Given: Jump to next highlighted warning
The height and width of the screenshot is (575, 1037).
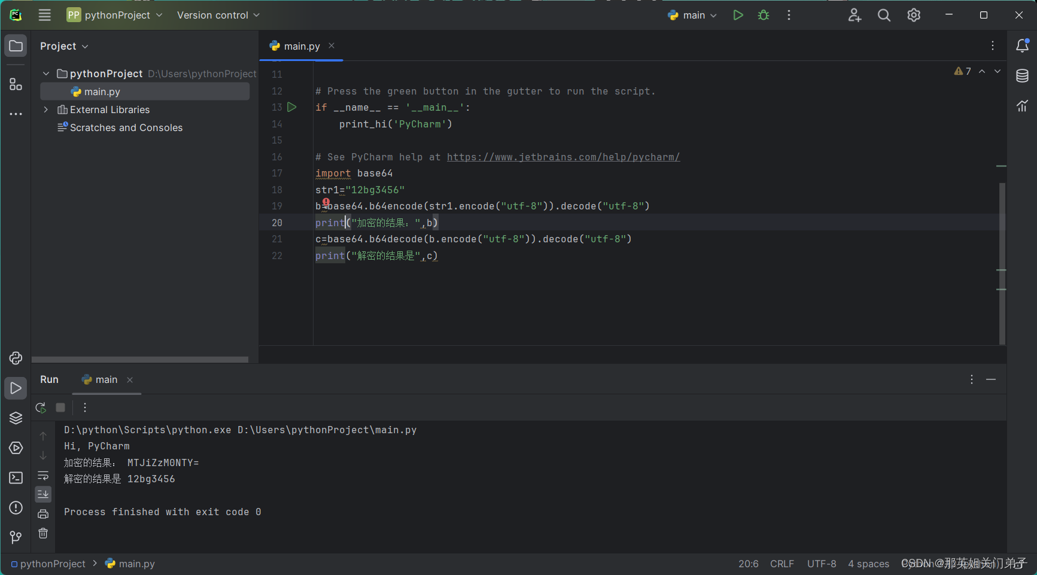Looking at the screenshot, I should (998, 71).
